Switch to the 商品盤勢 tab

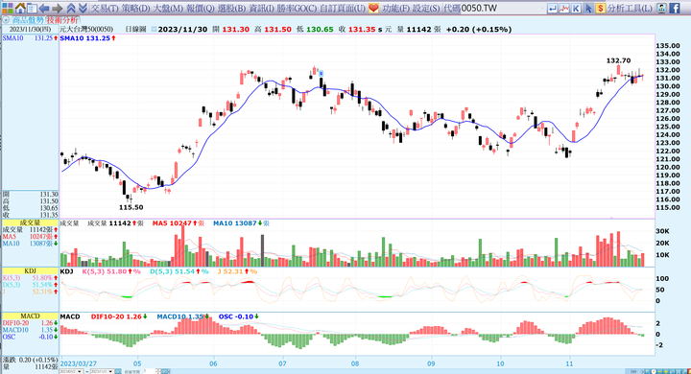point(28,20)
